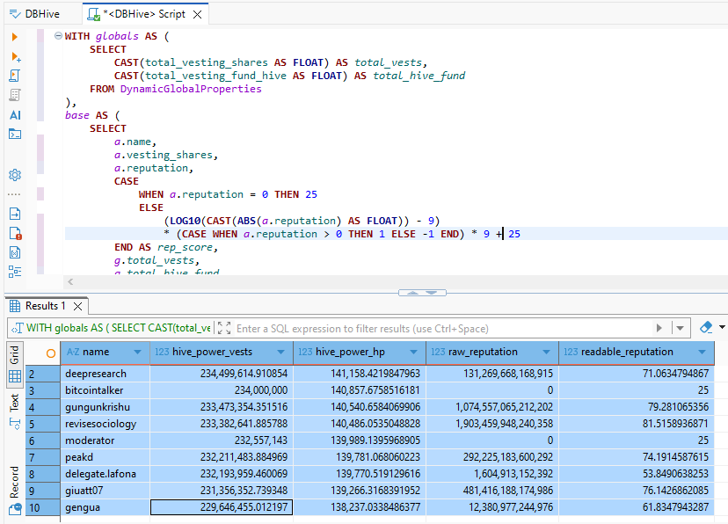Image resolution: width=728 pixels, height=524 pixels.
Task: Select the cell 141,158.4219847963
Action: [x=360, y=374]
